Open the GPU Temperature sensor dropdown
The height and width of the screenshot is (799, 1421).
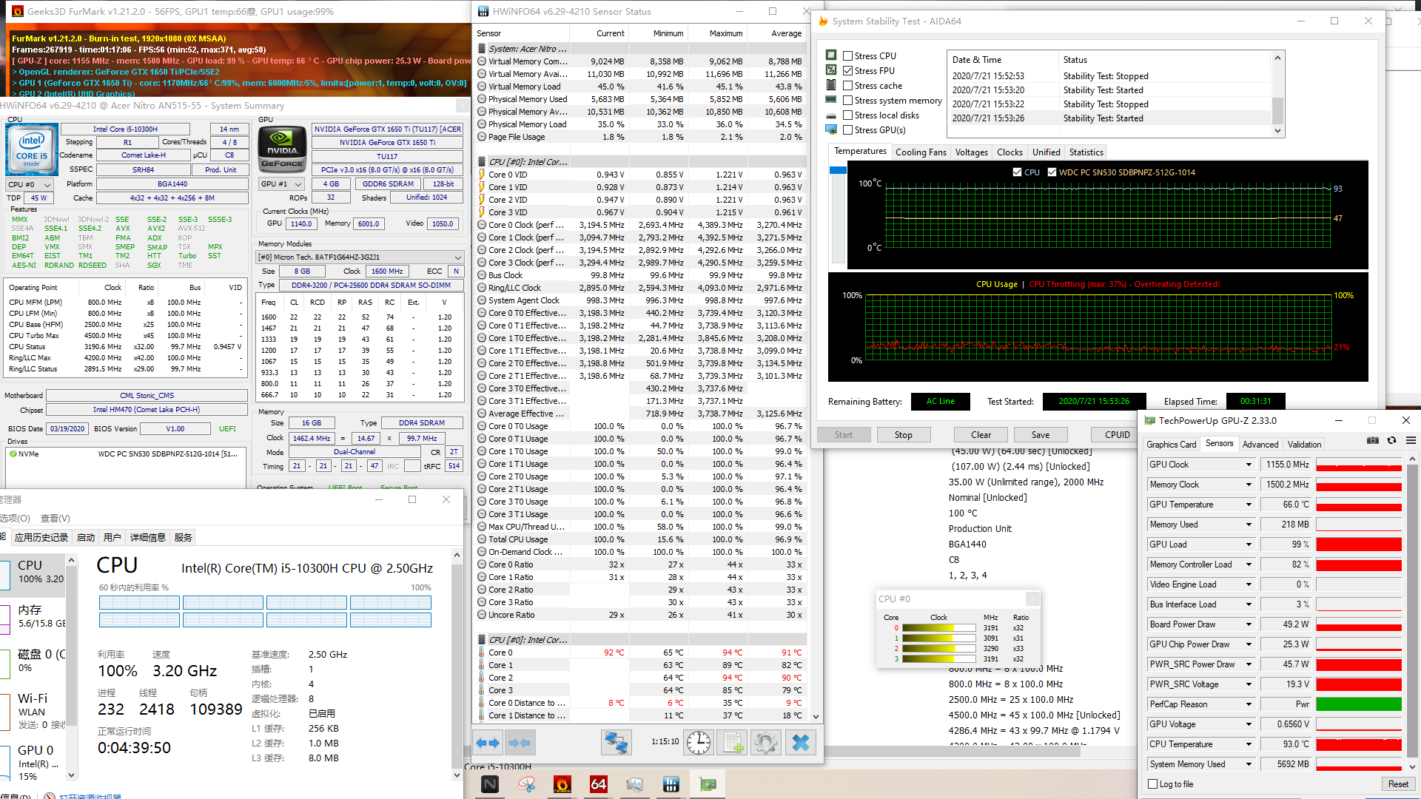(1249, 505)
